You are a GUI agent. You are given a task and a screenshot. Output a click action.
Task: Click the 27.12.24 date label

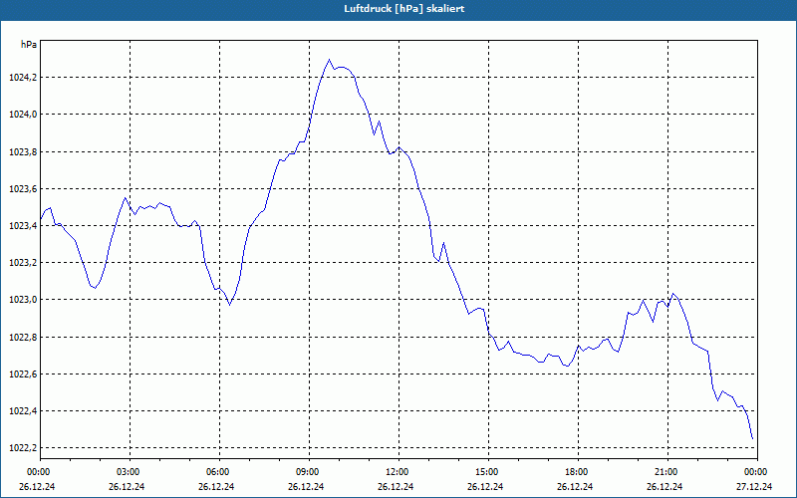[x=754, y=487]
